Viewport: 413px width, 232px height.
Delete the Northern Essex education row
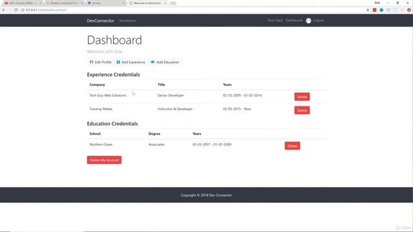[292, 146]
